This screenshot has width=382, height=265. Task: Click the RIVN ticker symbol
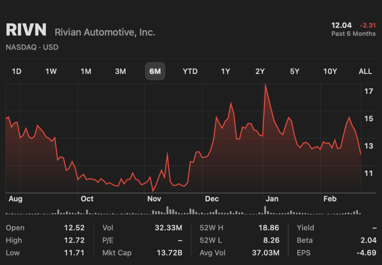(26, 30)
